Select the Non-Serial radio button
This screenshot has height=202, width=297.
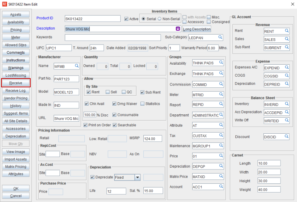(159, 19)
